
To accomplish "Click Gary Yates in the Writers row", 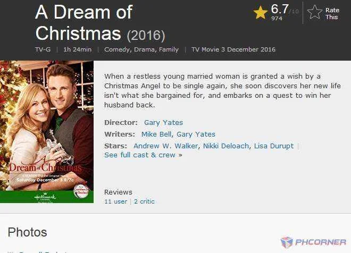I will (196, 134).
